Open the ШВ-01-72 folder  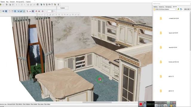[x=171, y=76]
